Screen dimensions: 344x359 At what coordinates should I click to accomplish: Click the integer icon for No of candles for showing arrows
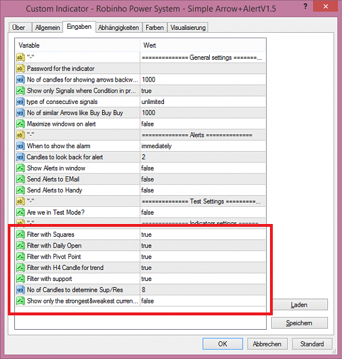(x=20, y=79)
